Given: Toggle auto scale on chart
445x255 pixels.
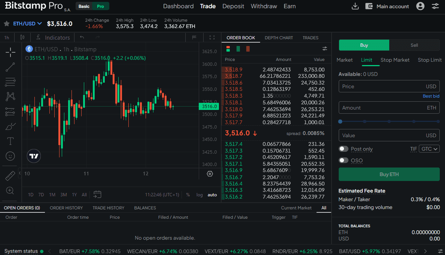Looking at the screenshot, I should tap(212, 194).
